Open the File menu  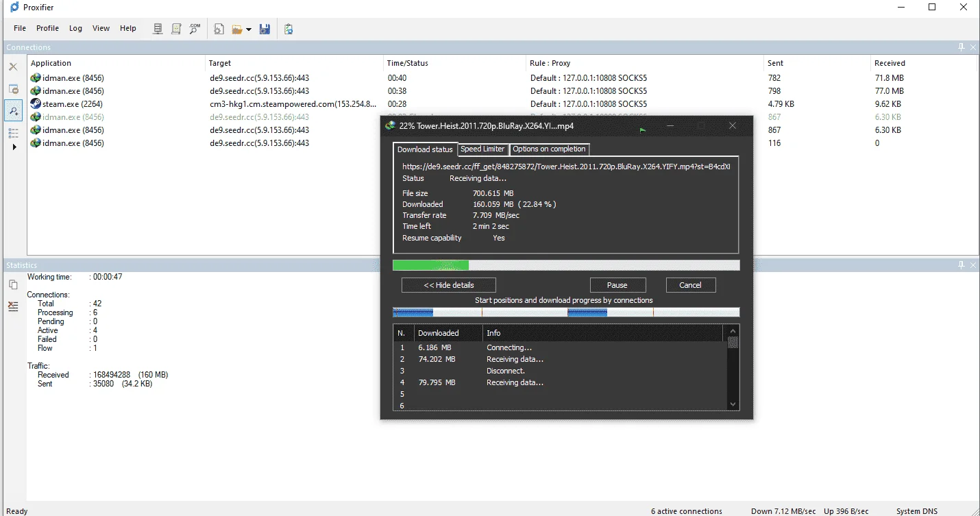[x=20, y=28]
